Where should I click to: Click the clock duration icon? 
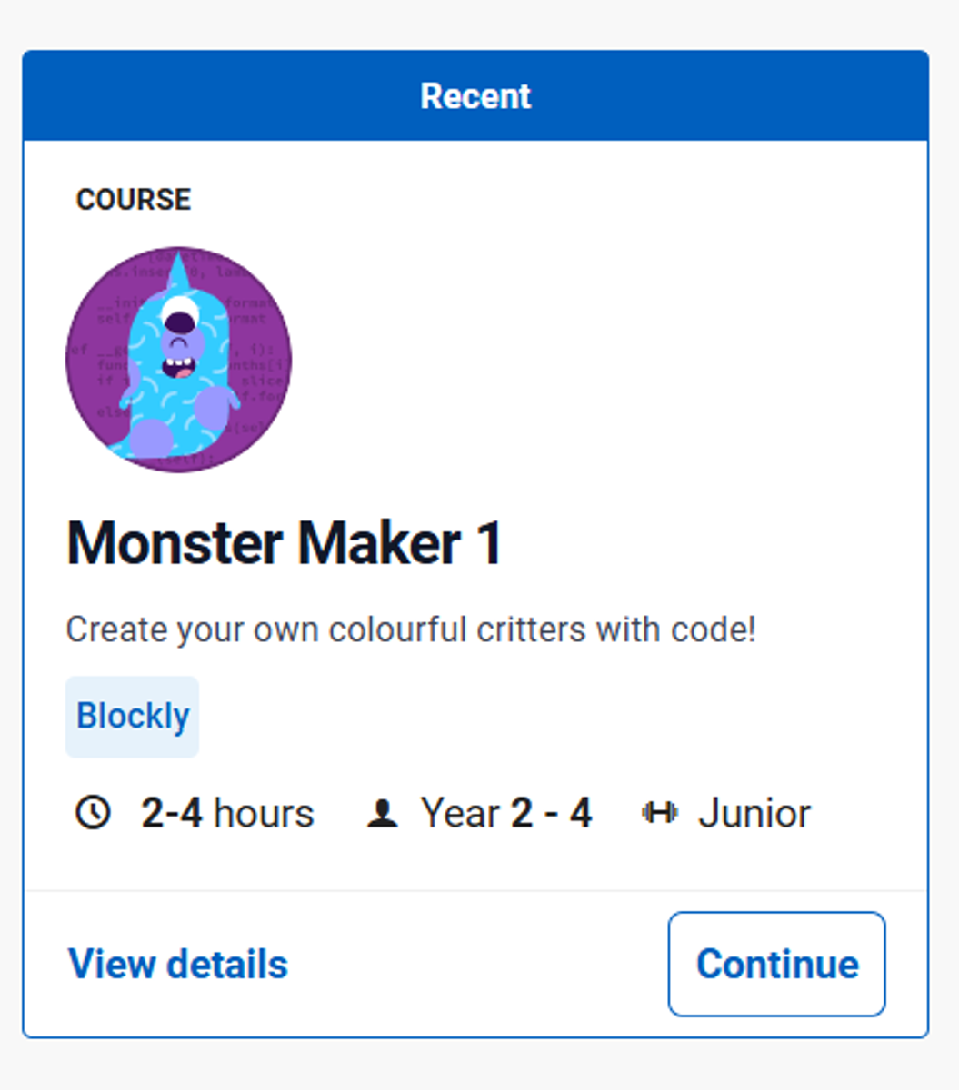93,813
